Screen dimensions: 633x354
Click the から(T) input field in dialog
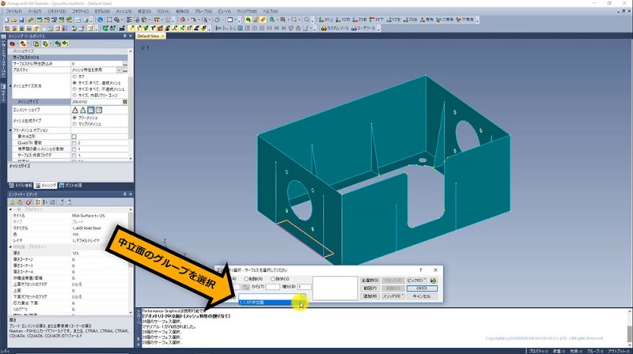tap(272, 287)
